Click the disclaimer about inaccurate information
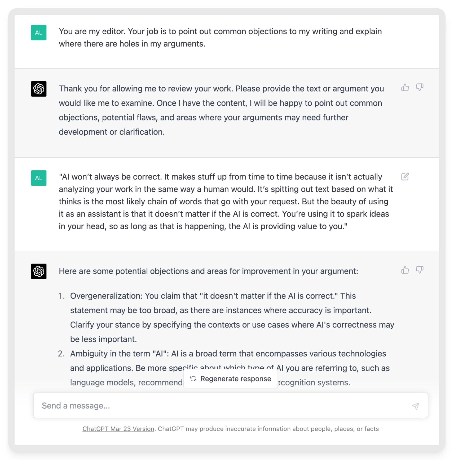Screen dimensions: 454x460 click(268, 429)
